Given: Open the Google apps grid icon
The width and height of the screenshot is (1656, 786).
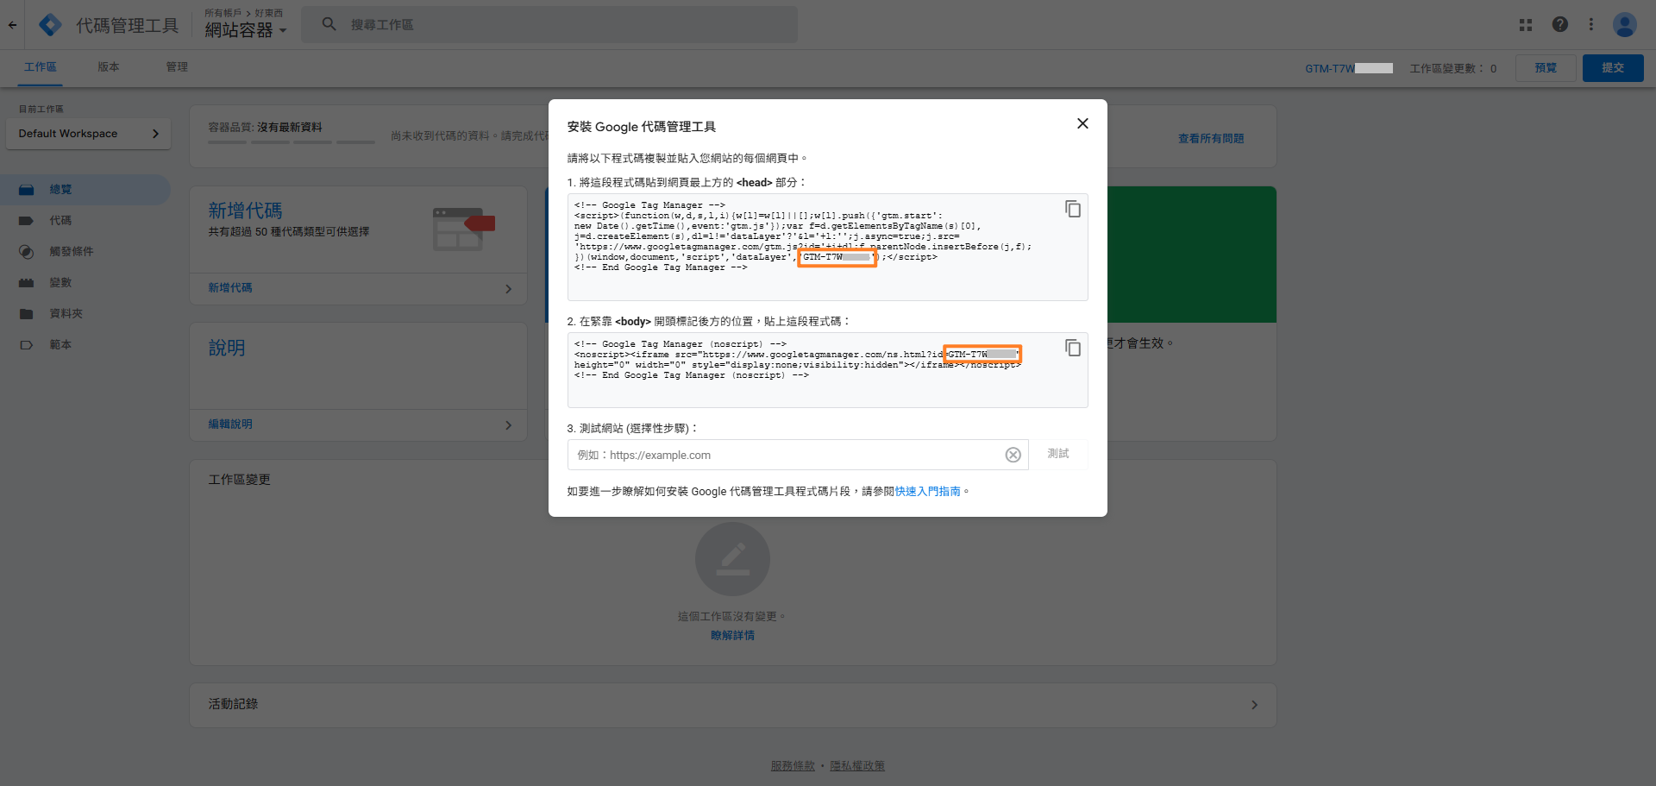Looking at the screenshot, I should click(x=1526, y=25).
